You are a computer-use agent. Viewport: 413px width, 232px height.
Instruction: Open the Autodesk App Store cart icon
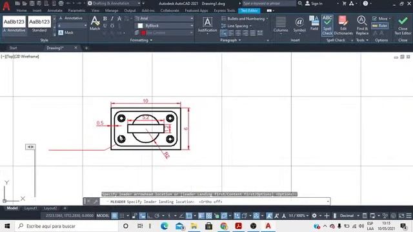click(x=344, y=3)
